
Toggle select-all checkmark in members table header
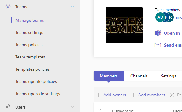[x=100, y=110]
